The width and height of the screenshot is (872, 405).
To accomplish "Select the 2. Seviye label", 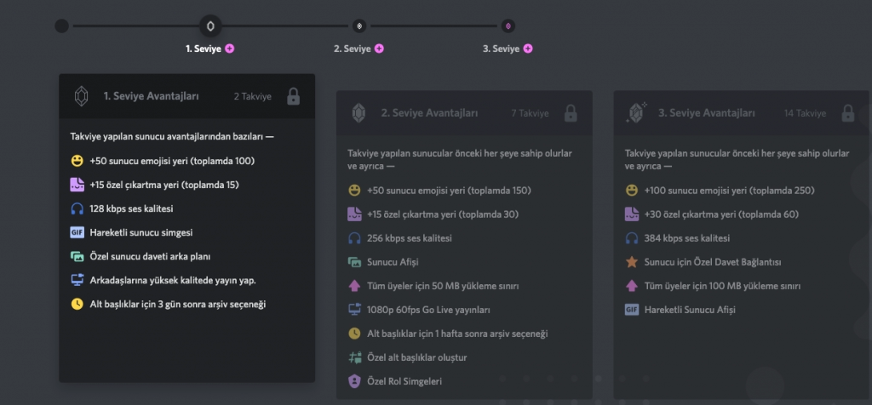I will (352, 48).
